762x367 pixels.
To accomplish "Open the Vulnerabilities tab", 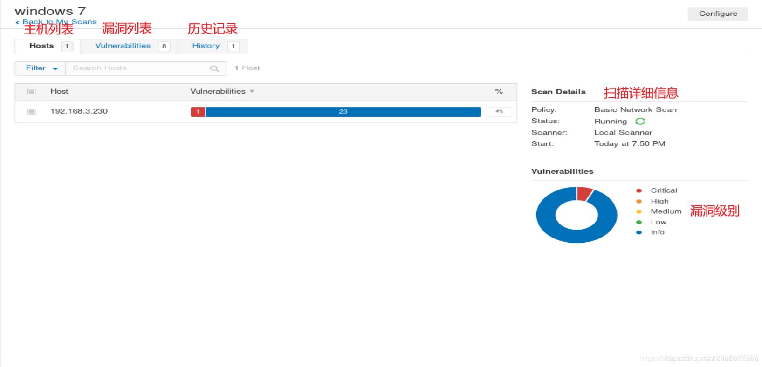I will pos(130,46).
